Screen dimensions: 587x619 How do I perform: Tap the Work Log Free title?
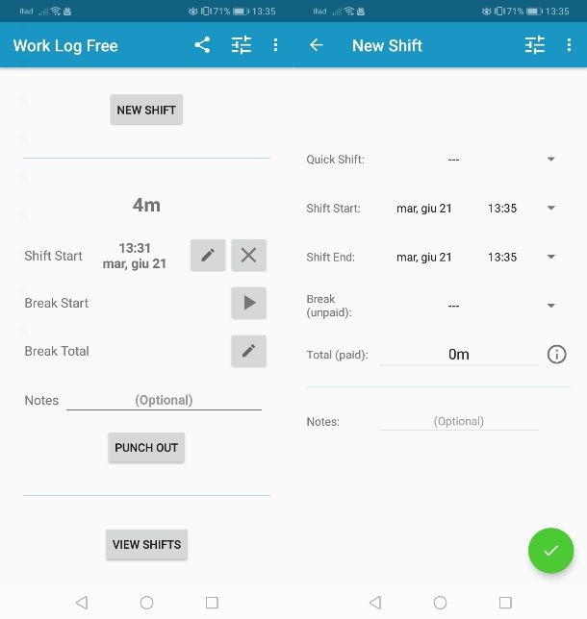tap(65, 46)
